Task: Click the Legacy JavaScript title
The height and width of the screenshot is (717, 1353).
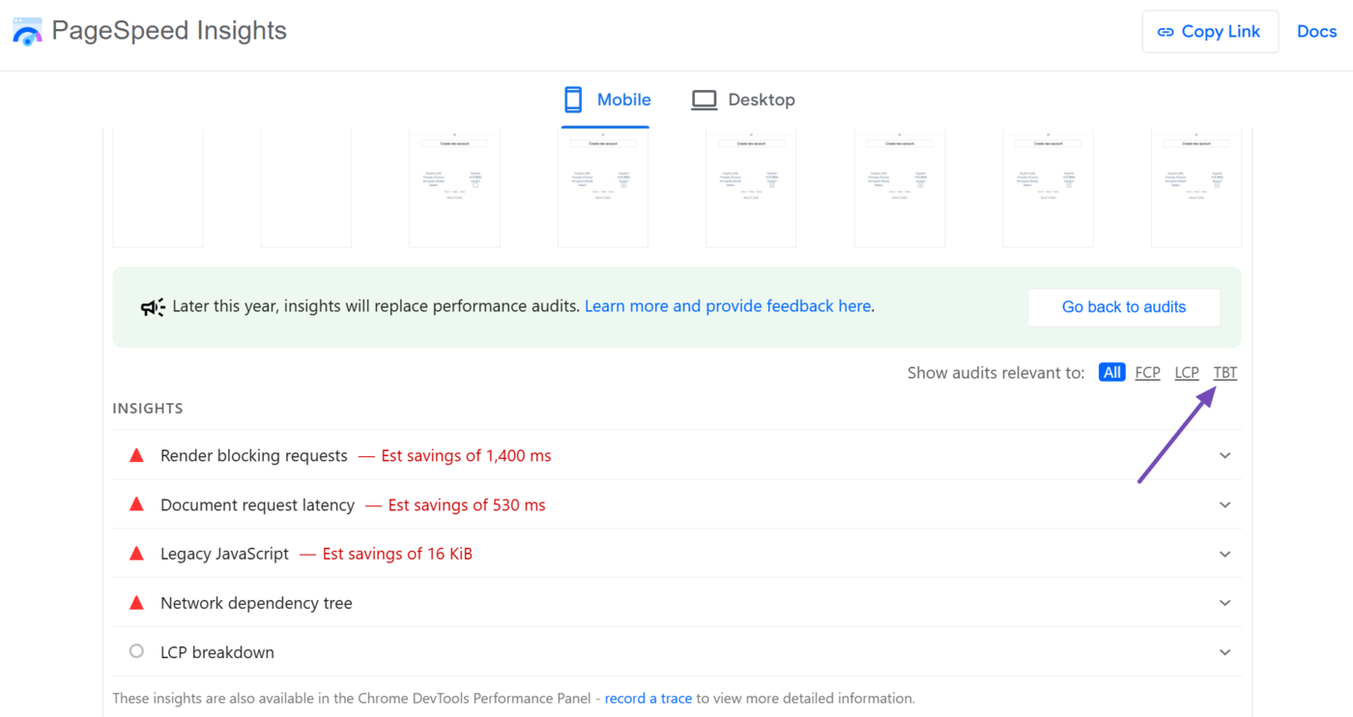Action: [224, 555]
